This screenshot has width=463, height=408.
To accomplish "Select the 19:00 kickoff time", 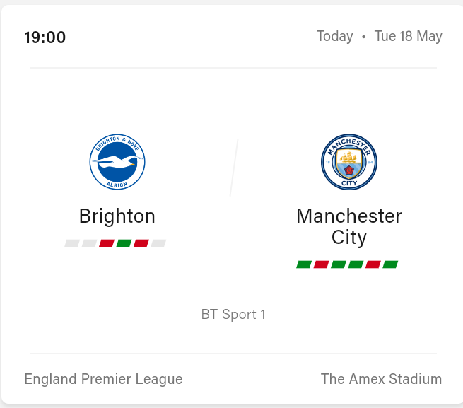I will [45, 37].
